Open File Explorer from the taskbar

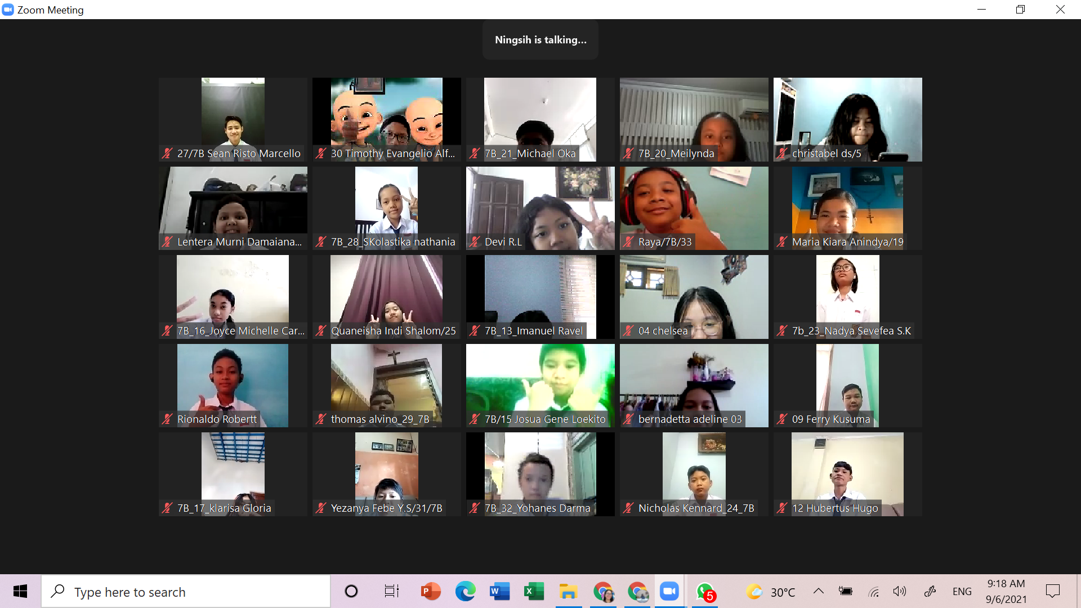click(x=568, y=591)
